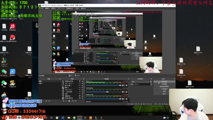Increase transition duration with up arrow
The image size is (213, 120).
pyautogui.click(x=151, y=84)
